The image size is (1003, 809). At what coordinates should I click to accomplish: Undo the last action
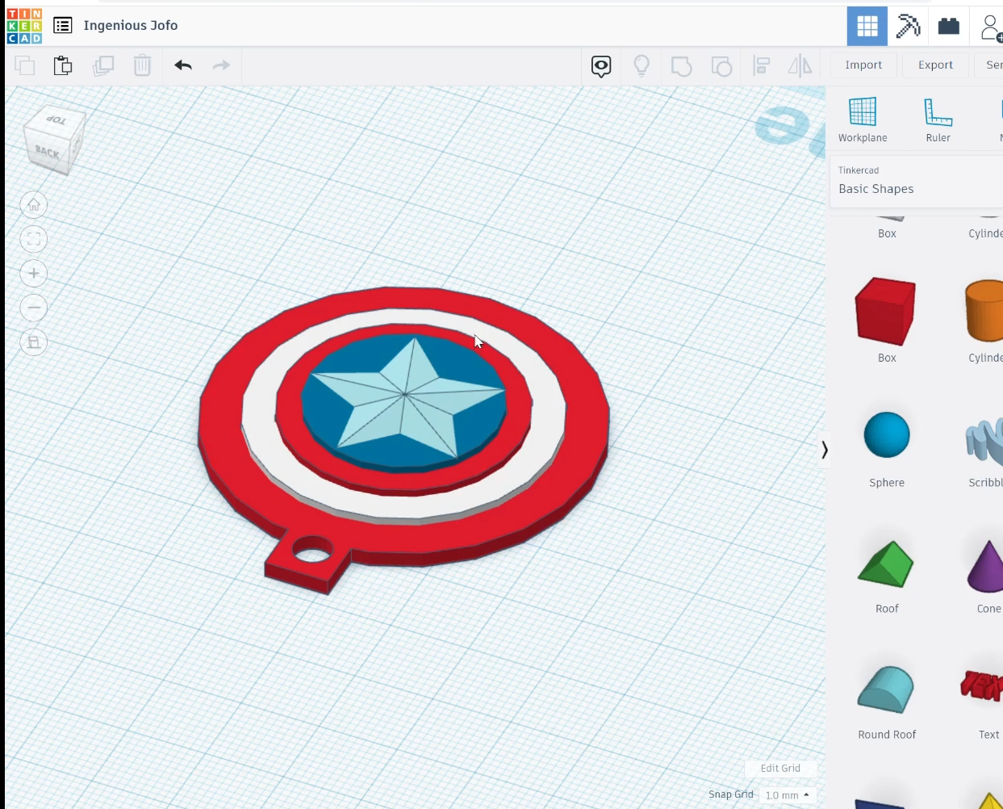coord(183,65)
